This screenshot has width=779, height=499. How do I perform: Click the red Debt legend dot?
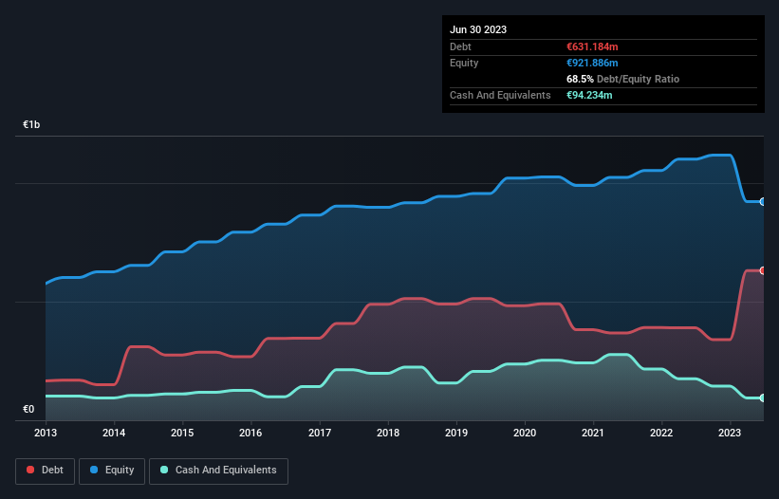(x=30, y=470)
